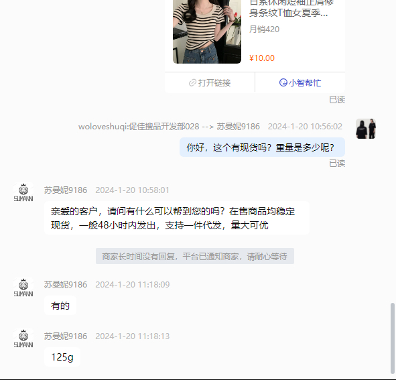Image resolution: width=396 pixels, height=380 pixels.
Task: Click the 打开链接 button
Action: [210, 82]
